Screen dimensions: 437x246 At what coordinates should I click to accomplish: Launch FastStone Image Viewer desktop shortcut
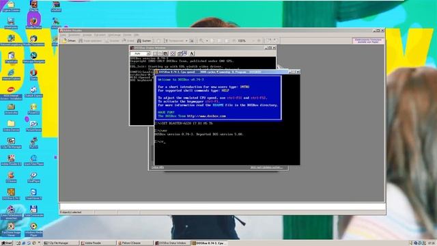pyautogui.click(x=11, y=230)
